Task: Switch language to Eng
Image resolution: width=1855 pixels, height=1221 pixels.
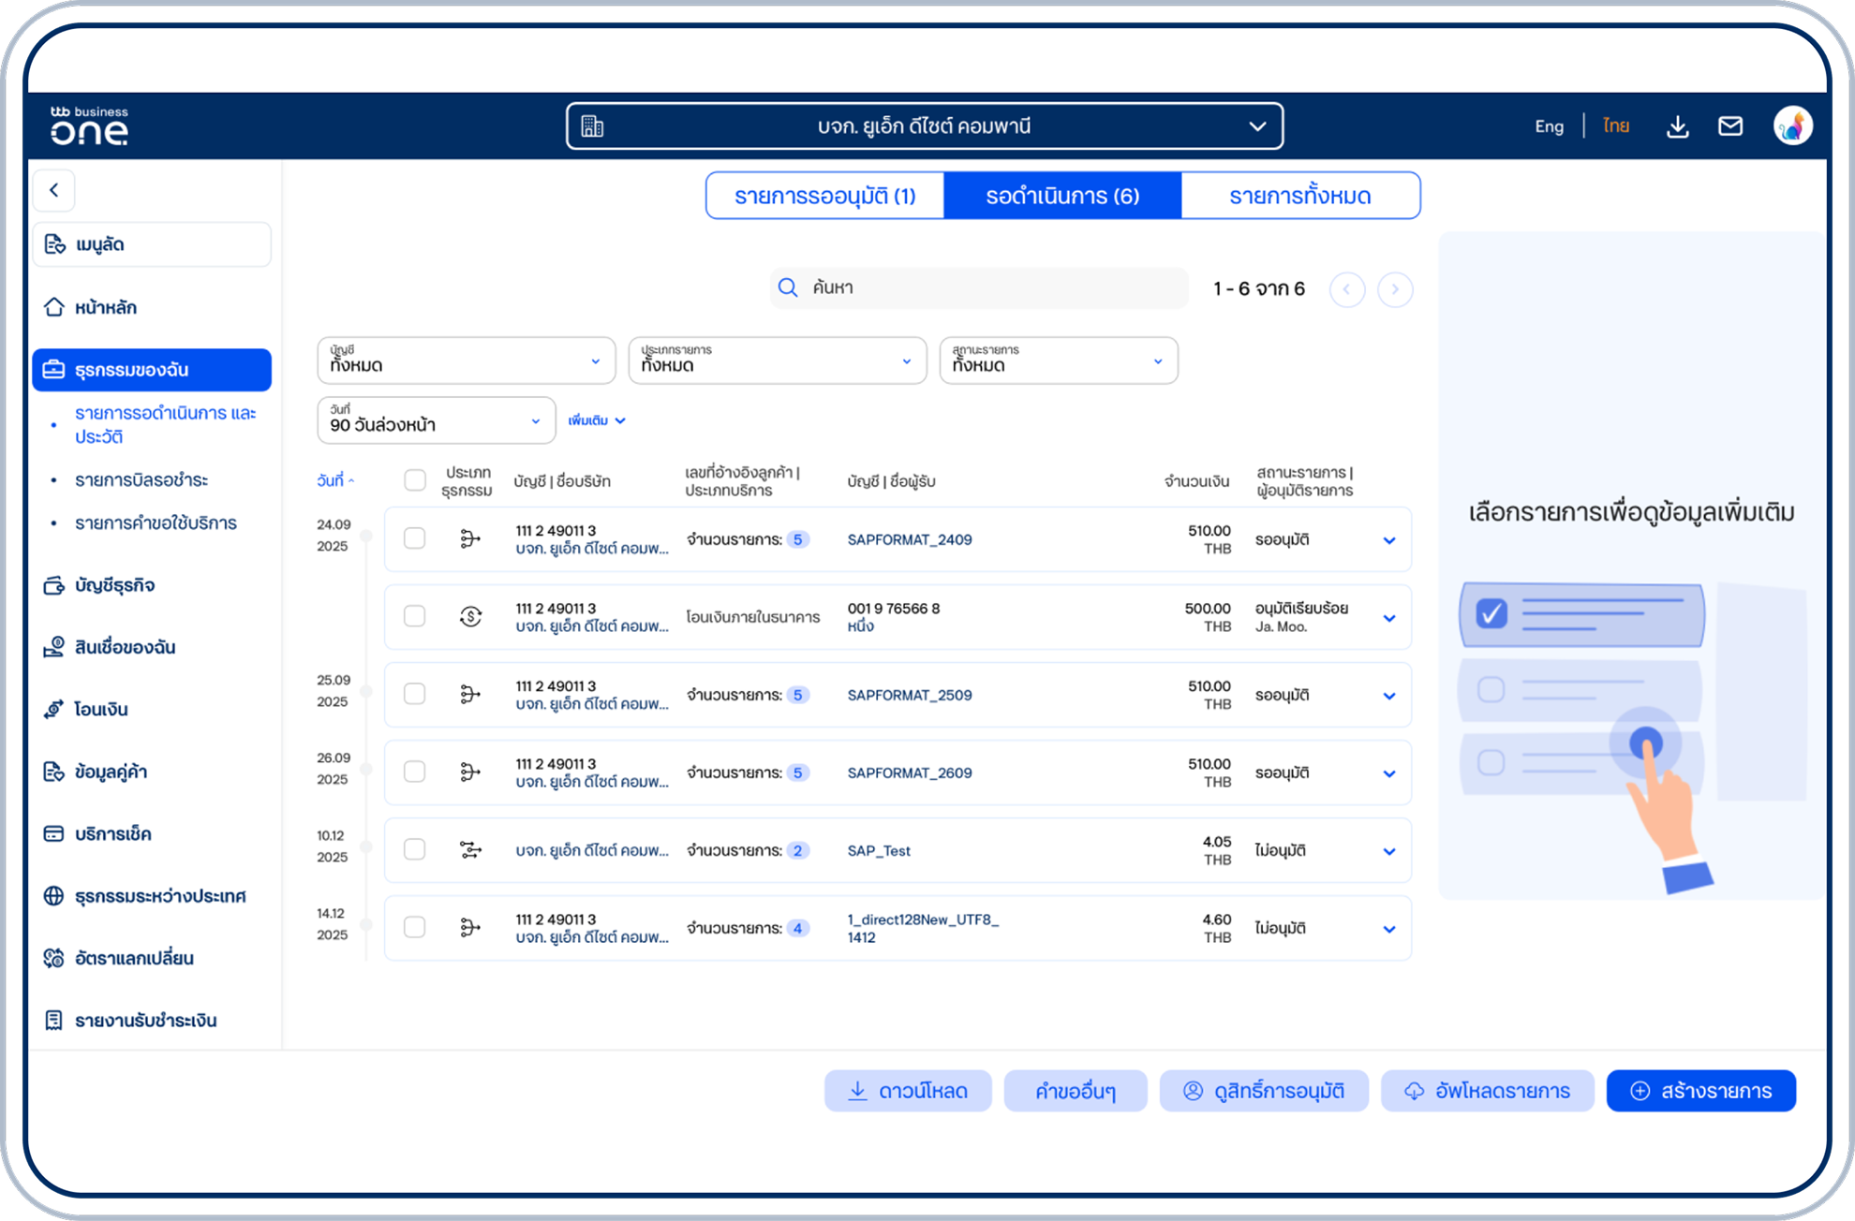Action: coord(1549,126)
